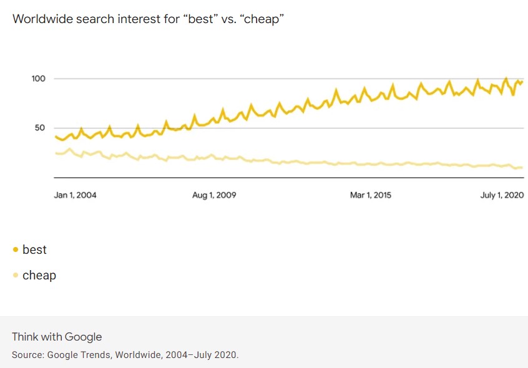
Task: Select the "best" legend label
Action: pyautogui.click(x=34, y=249)
